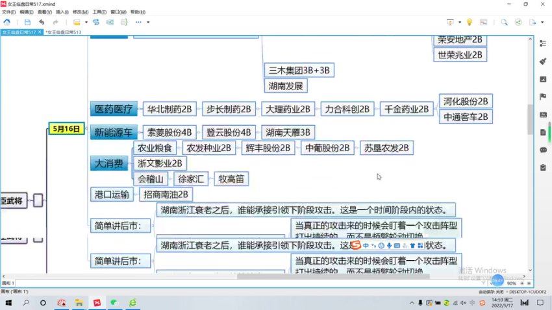Open the Image gallery panel in the sidebar
The width and height of the screenshot is (552, 310).
tap(543, 79)
